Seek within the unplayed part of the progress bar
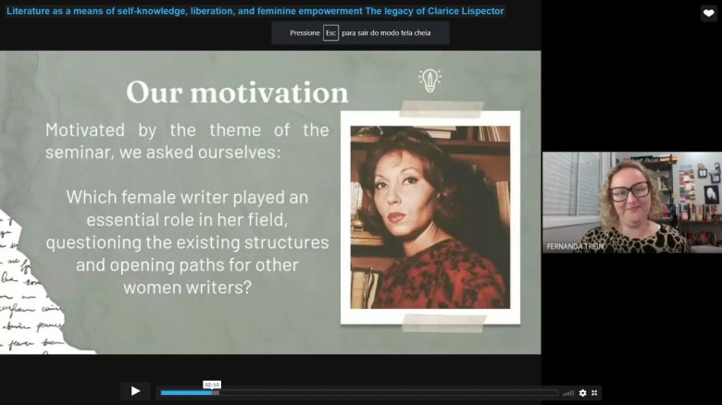The image size is (722, 405). (389, 393)
